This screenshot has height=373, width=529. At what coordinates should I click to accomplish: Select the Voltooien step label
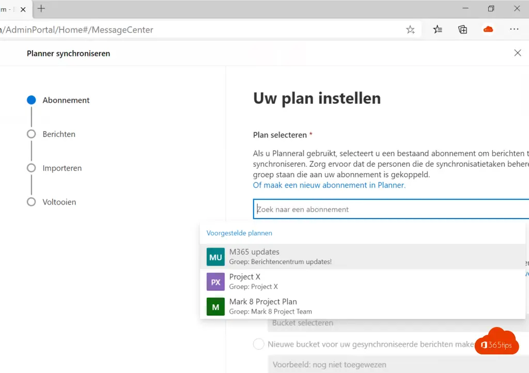pyautogui.click(x=59, y=202)
